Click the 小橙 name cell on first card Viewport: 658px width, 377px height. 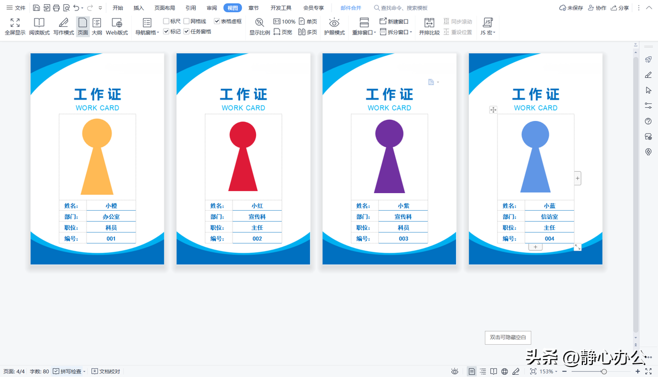pos(111,206)
